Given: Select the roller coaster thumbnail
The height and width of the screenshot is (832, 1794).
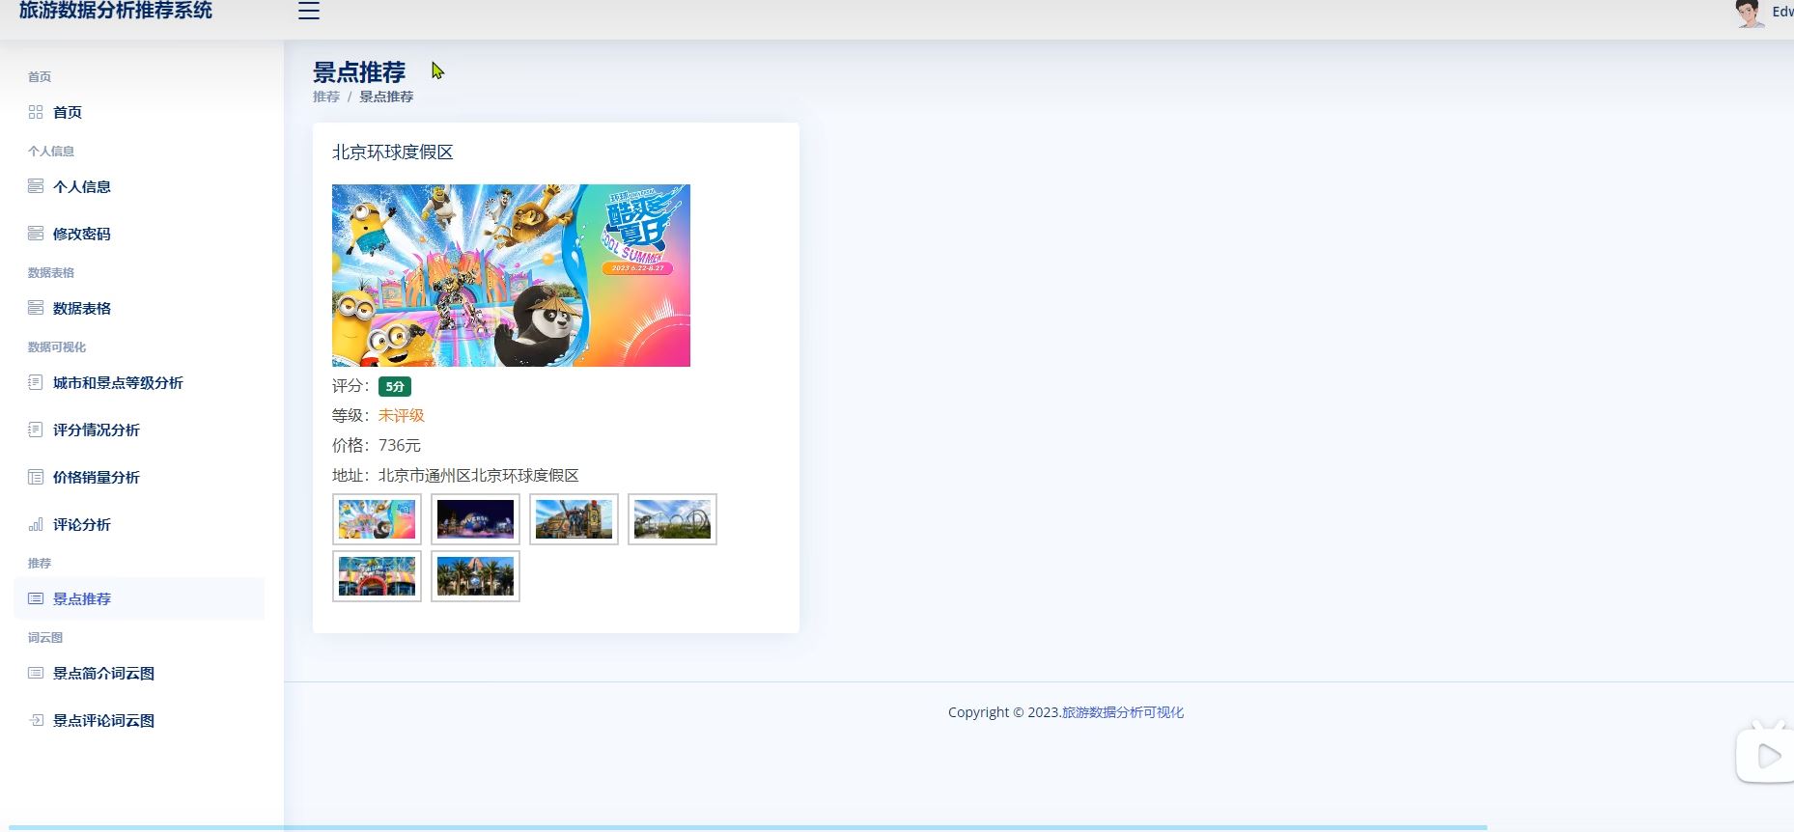Looking at the screenshot, I should (672, 519).
